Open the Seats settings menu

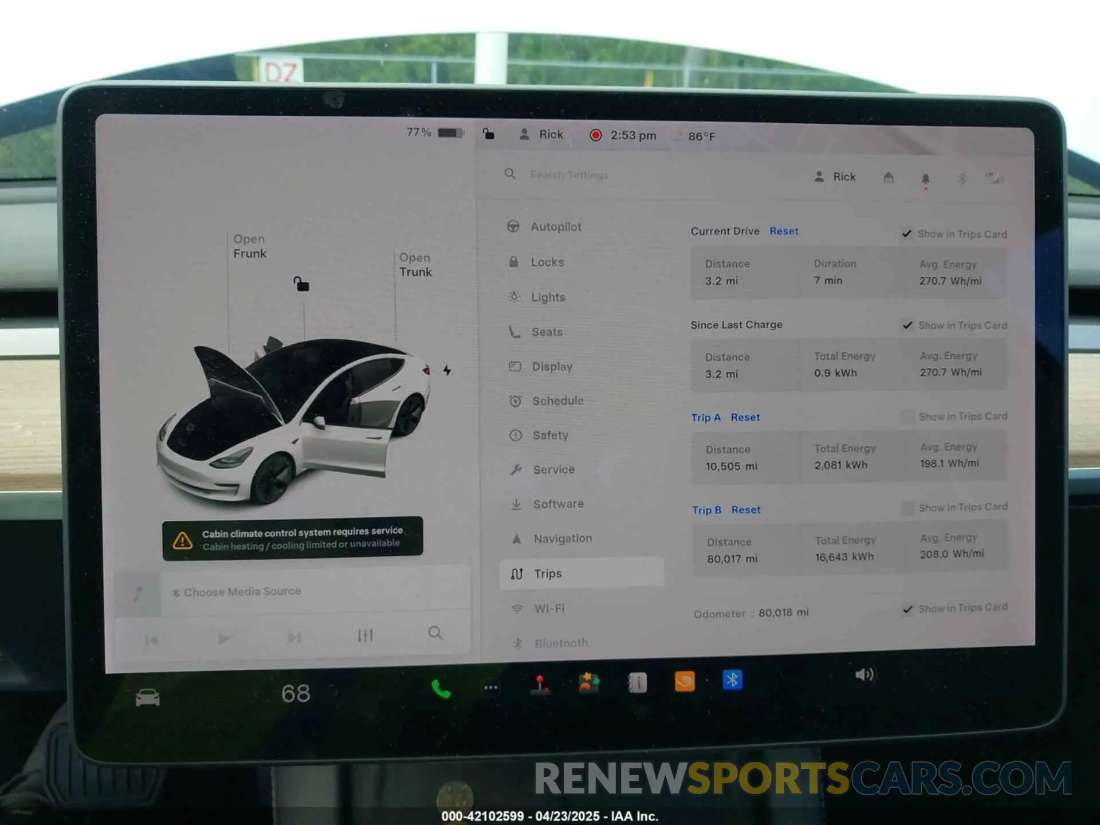536,332
